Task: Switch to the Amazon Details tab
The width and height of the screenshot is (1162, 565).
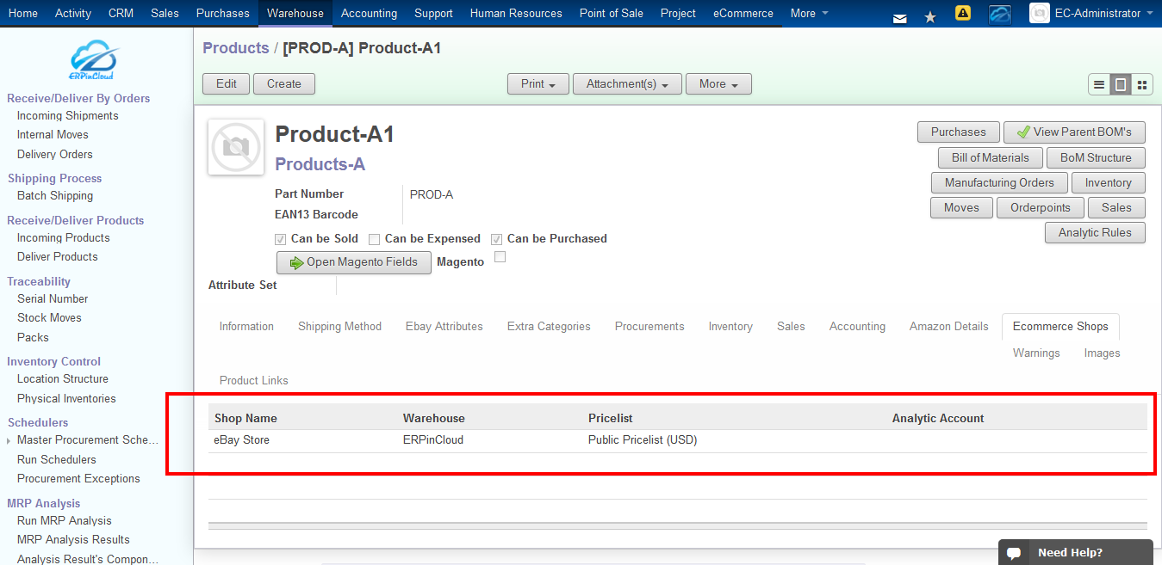Action: click(x=949, y=327)
